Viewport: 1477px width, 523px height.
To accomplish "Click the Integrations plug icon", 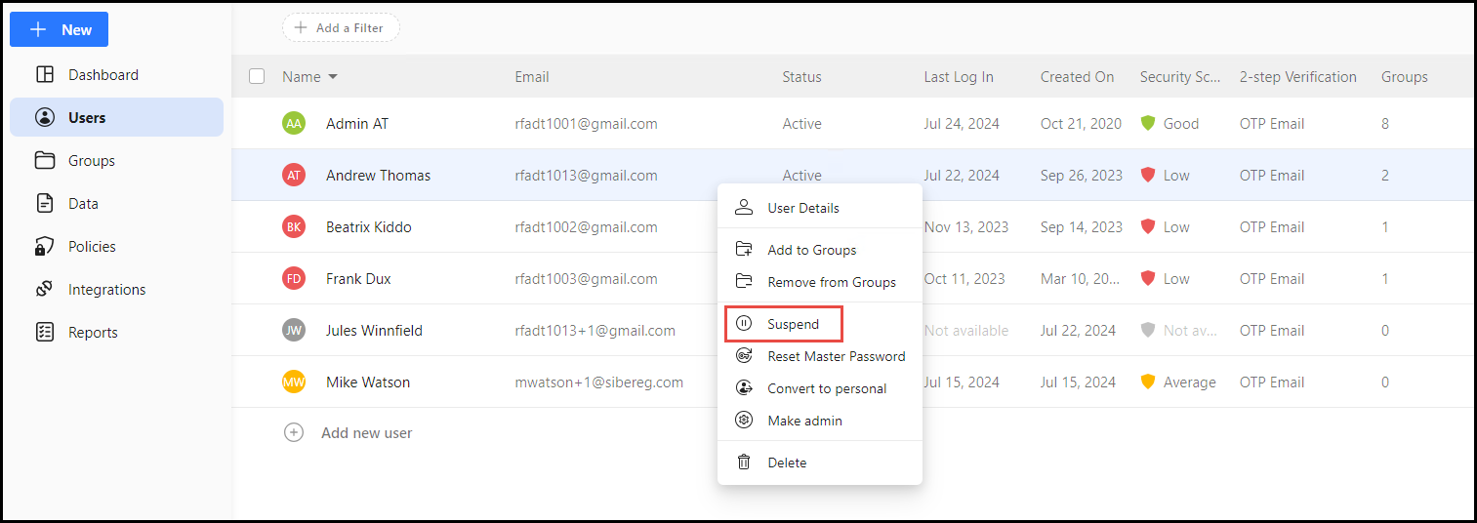I will (x=45, y=290).
